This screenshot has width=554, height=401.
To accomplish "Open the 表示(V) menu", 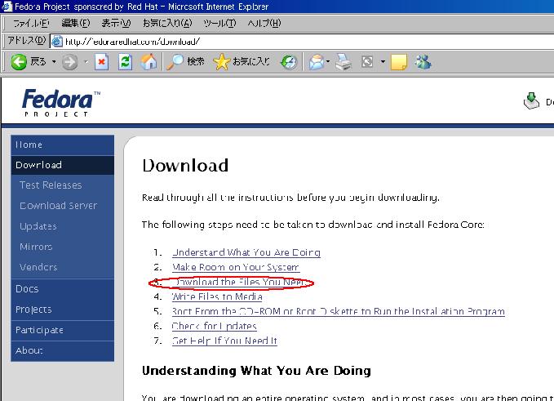I will 116,24.
